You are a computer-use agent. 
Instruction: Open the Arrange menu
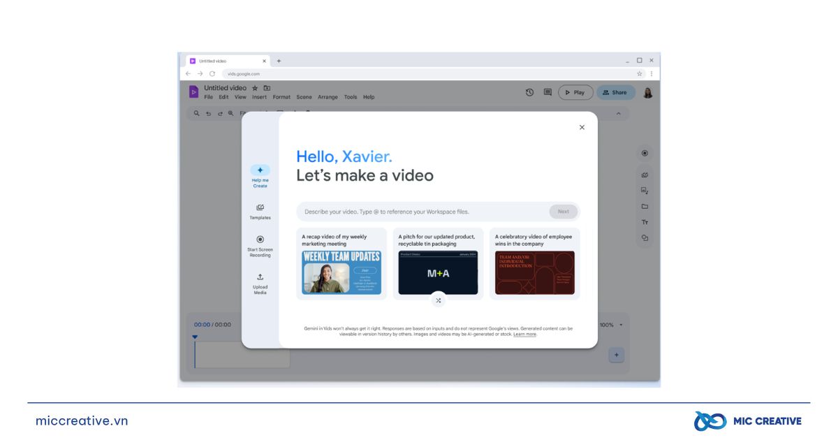coord(328,97)
